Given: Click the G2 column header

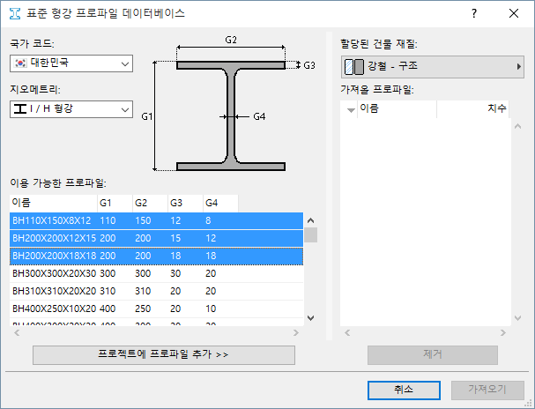Looking at the screenshot, I should pos(150,204).
